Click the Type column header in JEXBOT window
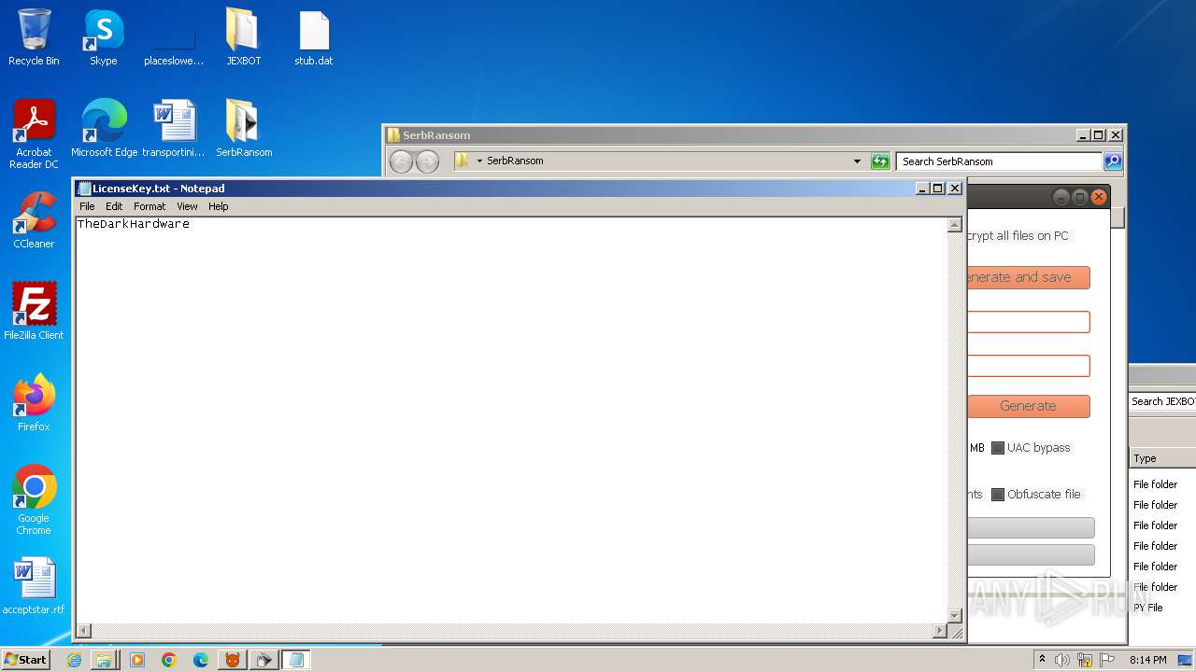The width and height of the screenshot is (1196, 672). pos(1162,458)
